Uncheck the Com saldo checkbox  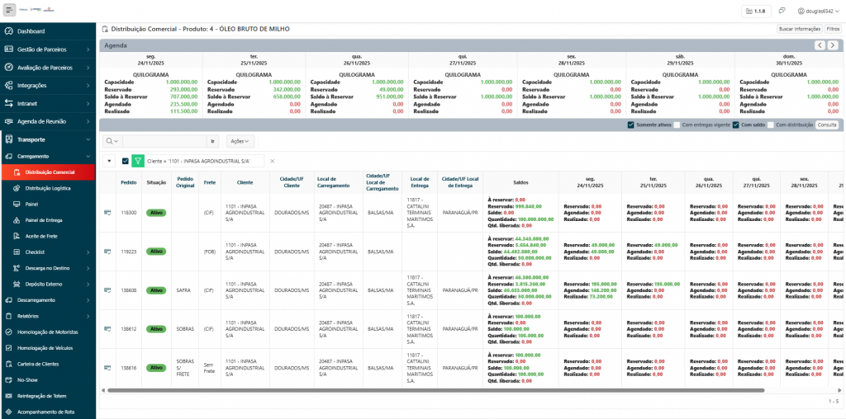click(x=735, y=125)
